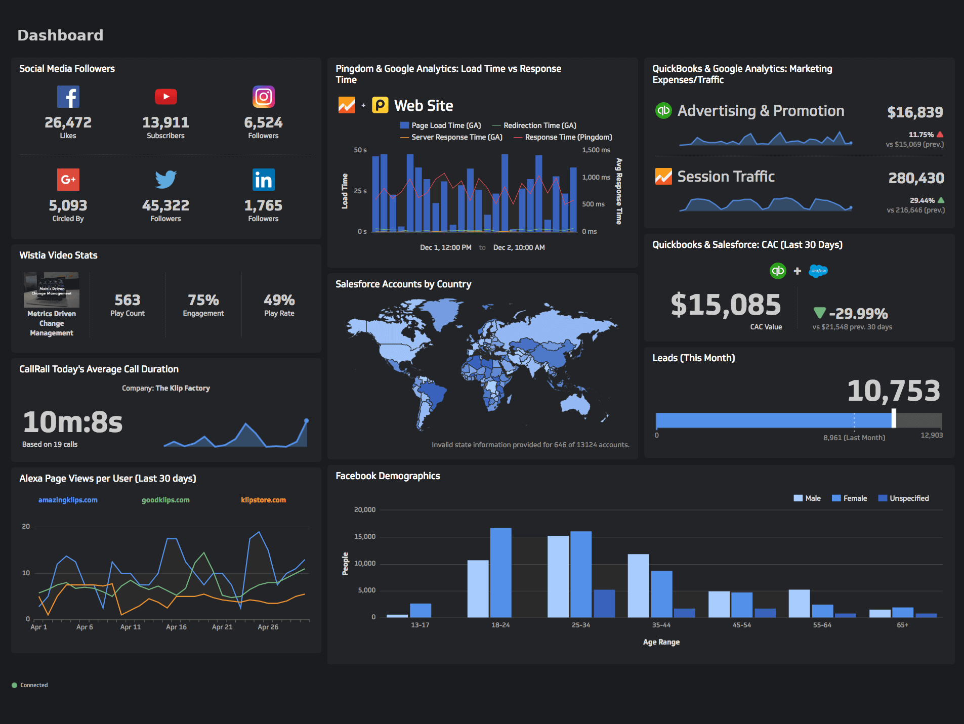Click the 49% Play Rate stat

279,300
